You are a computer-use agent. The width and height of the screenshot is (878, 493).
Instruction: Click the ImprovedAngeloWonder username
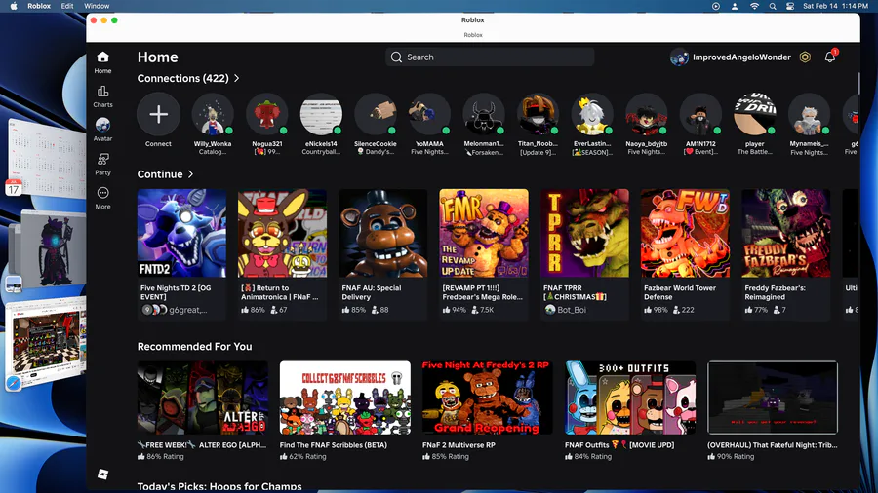click(741, 57)
